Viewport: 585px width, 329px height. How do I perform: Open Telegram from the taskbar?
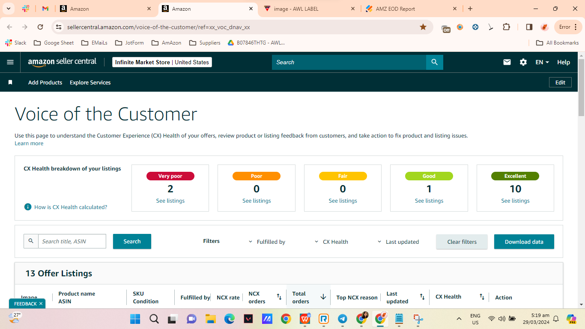(342, 319)
